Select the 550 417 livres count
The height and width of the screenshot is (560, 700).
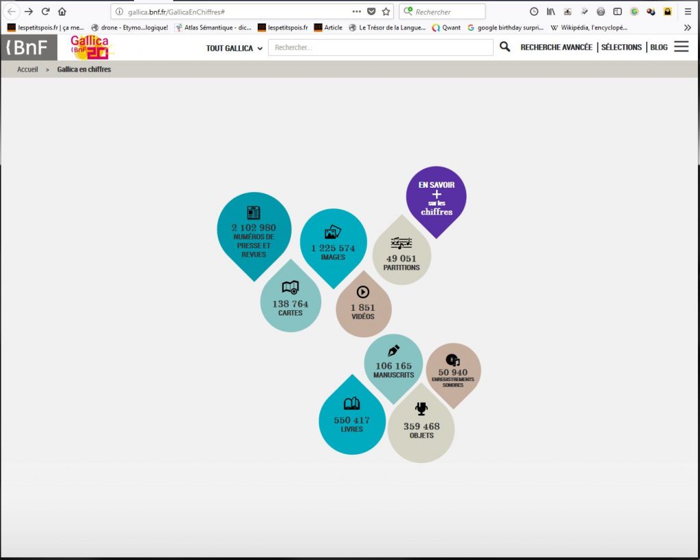[x=352, y=420]
